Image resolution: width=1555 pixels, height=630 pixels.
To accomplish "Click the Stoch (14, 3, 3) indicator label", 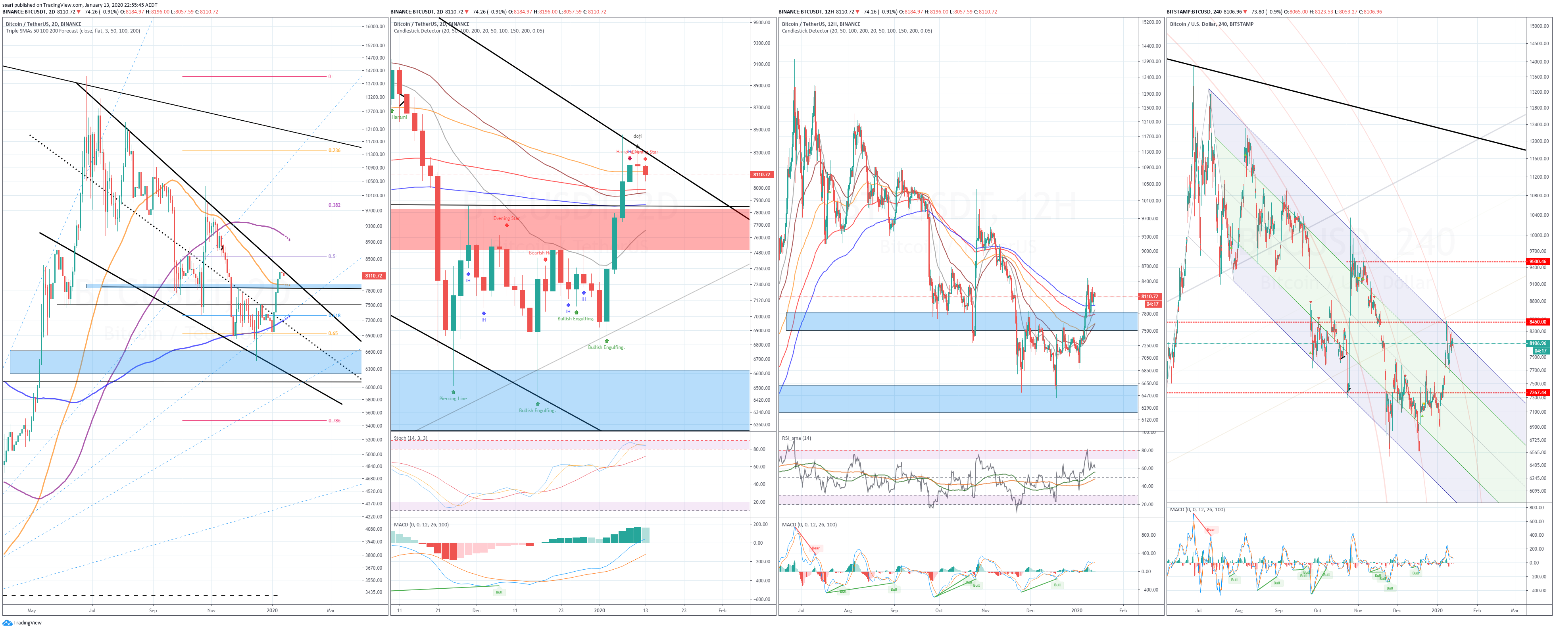I will (x=411, y=439).
